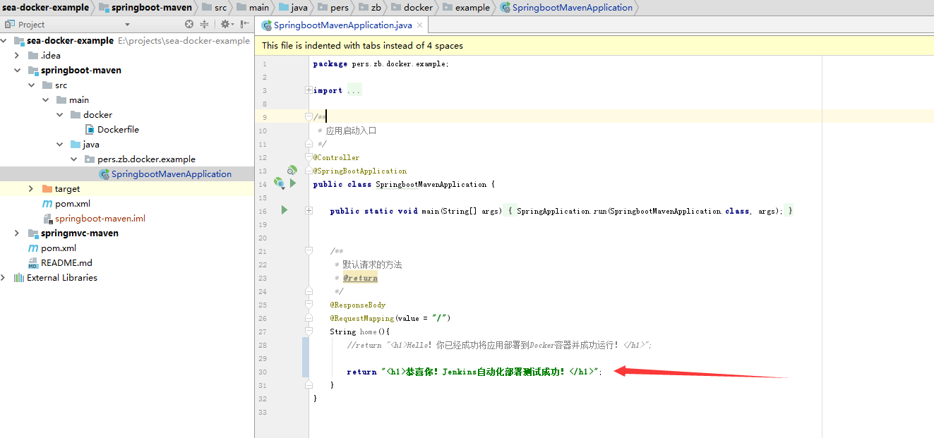
Task: Click the @return Javadoc tag on line 23
Action: [360, 278]
